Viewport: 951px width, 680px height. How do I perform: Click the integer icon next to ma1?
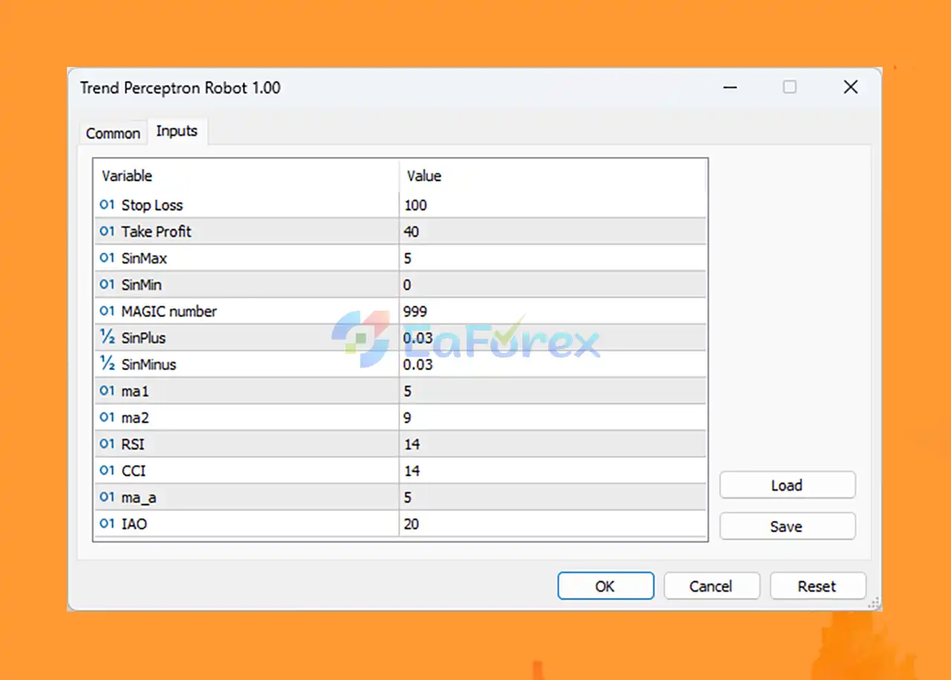point(107,391)
